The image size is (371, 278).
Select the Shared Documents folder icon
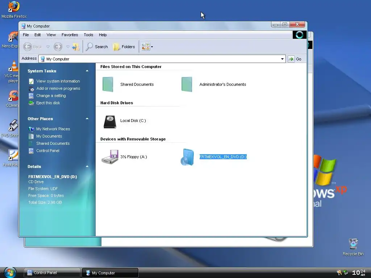pos(108,84)
